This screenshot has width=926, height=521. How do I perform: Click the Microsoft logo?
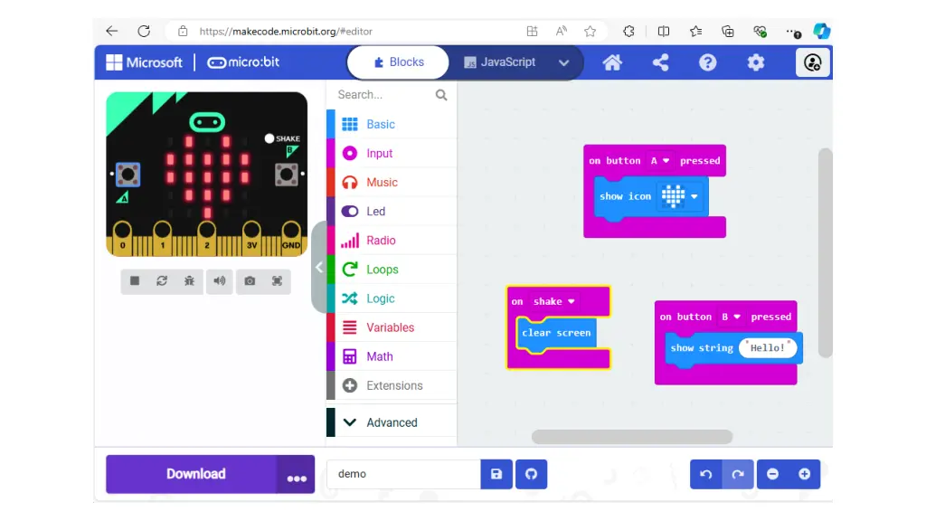(x=144, y=62)
